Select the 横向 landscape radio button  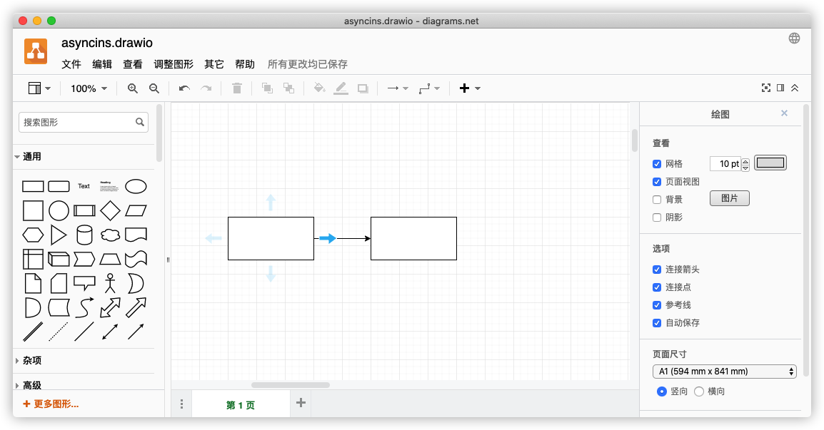tap(699, 391)
